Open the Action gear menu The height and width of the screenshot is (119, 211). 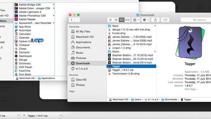coord(146,20)
